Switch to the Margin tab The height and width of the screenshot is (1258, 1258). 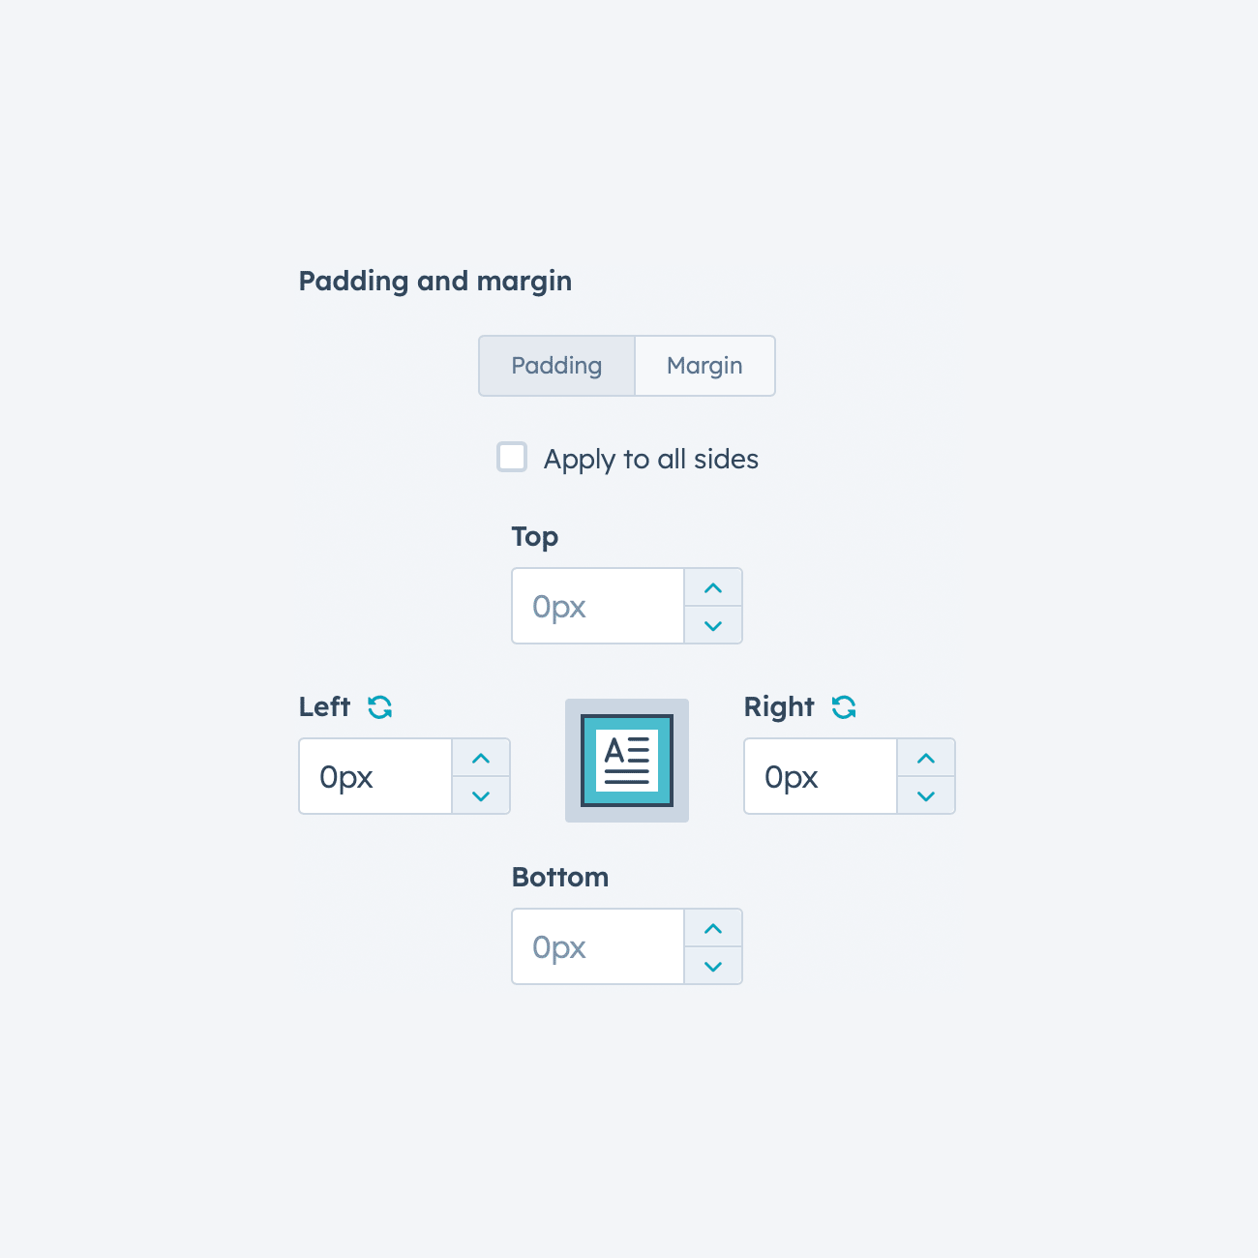(x=704, y=366)
